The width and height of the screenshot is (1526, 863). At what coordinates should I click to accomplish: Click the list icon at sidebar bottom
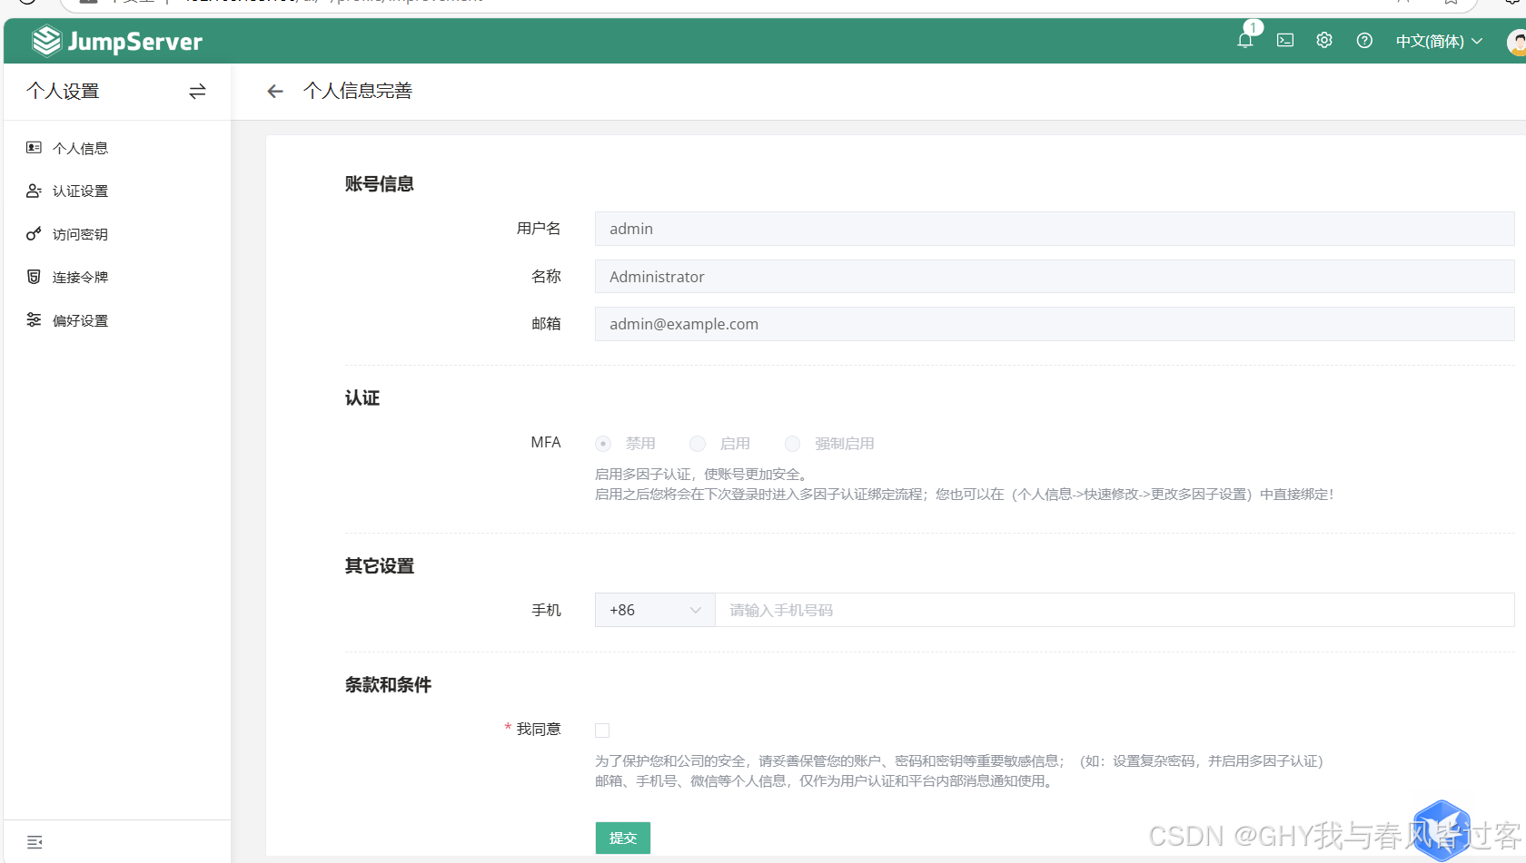click(x=34, y=841)
